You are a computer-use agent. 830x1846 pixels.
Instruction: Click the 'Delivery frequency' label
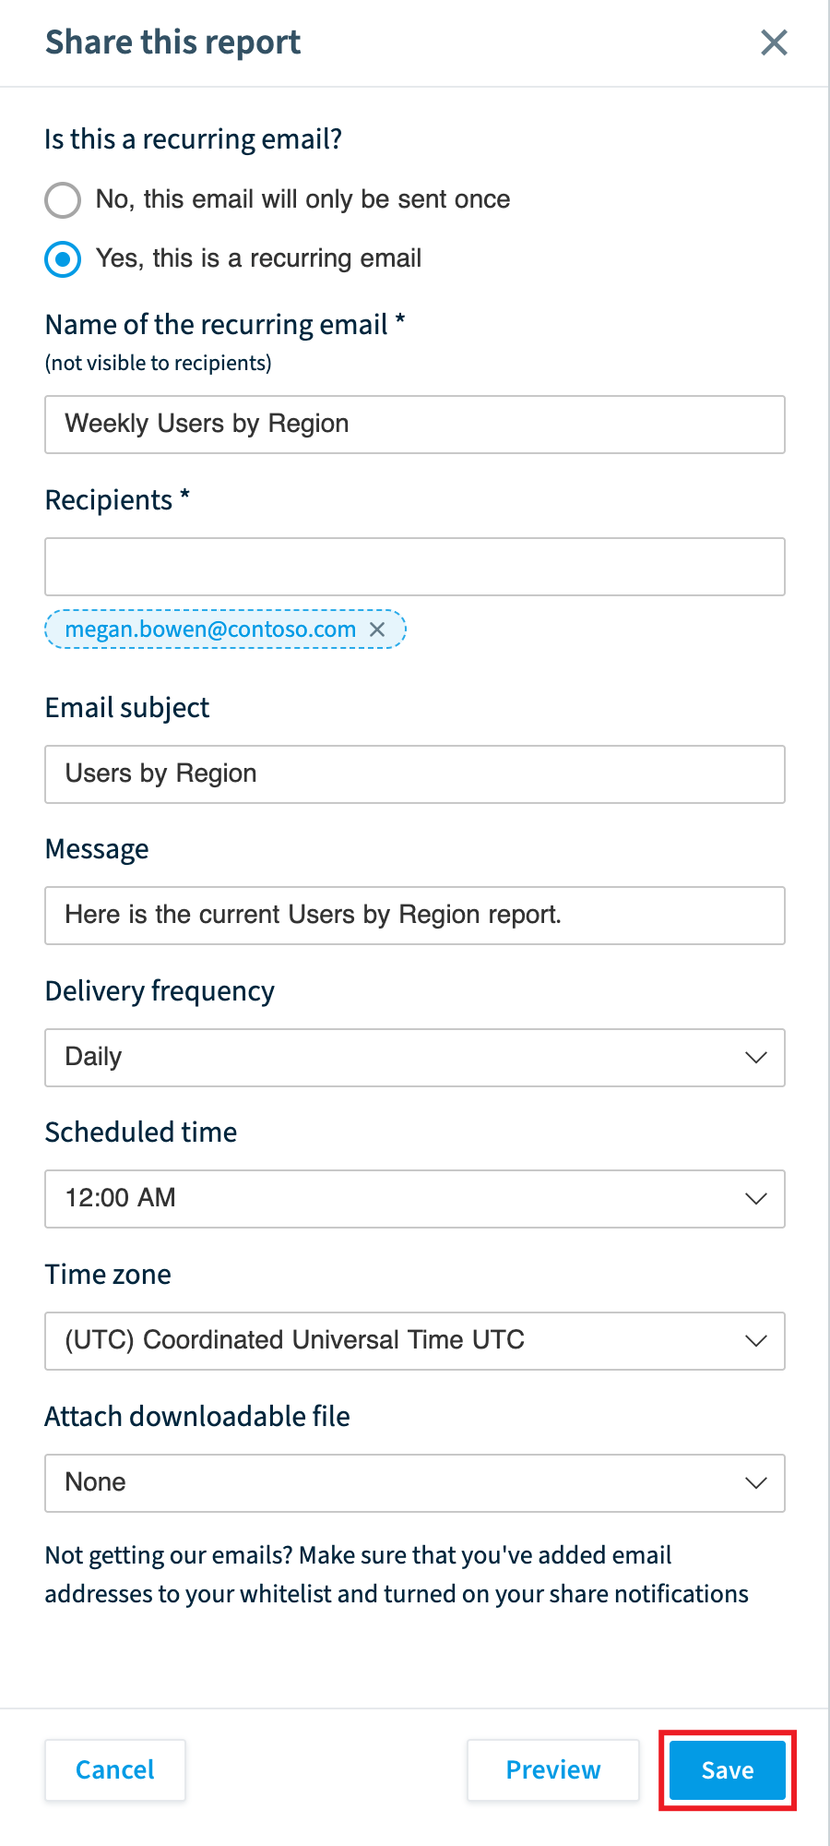(160, 991)
